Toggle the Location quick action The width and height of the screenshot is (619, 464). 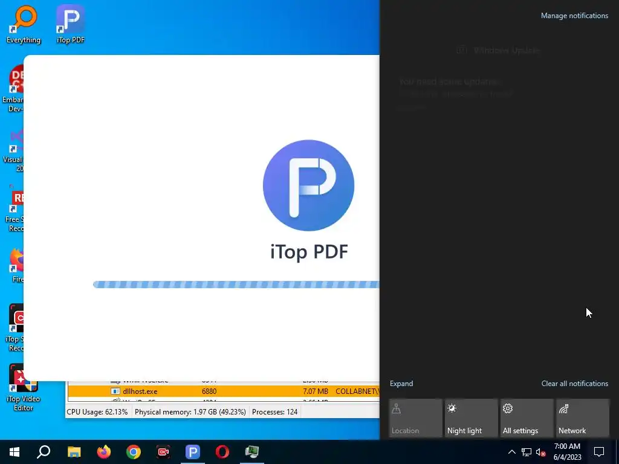pos(415,418)
